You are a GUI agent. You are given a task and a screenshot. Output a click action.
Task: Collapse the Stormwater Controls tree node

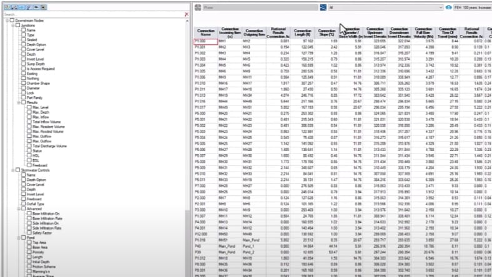tap(13, 170)
